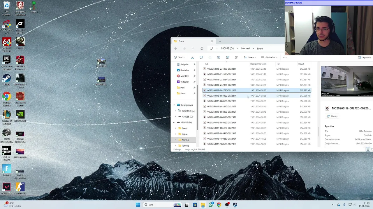
Task: Open the VALORANT desktop shortcut
Action: click(6, 189)
